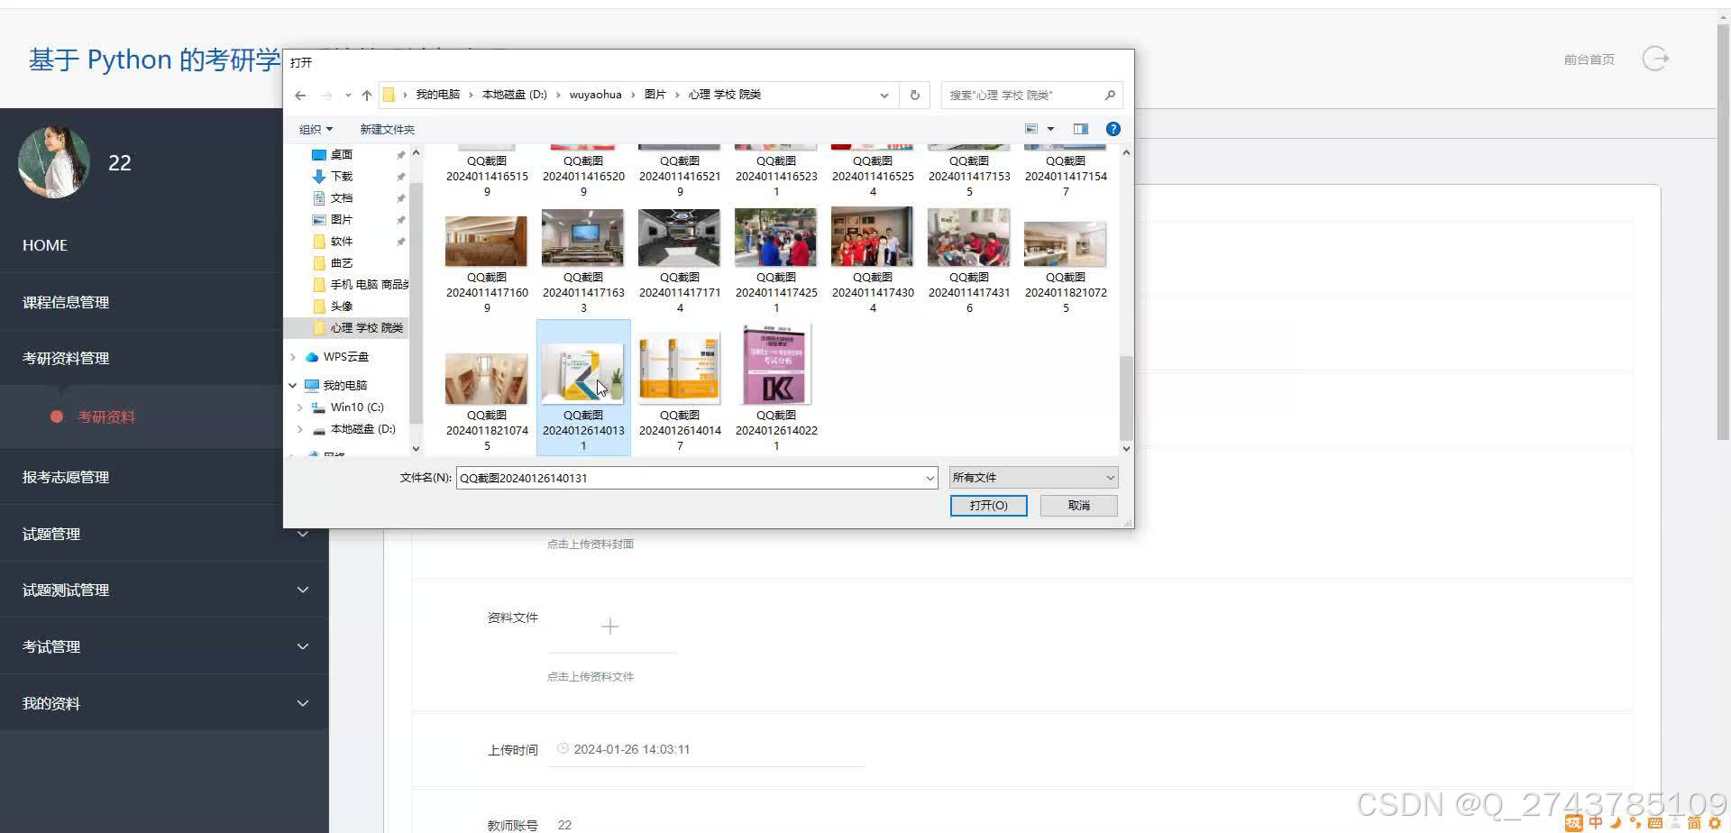Click the 打开(O) button
The height and width of the screenshot is (833, 1731).
[x=988, y=505]
